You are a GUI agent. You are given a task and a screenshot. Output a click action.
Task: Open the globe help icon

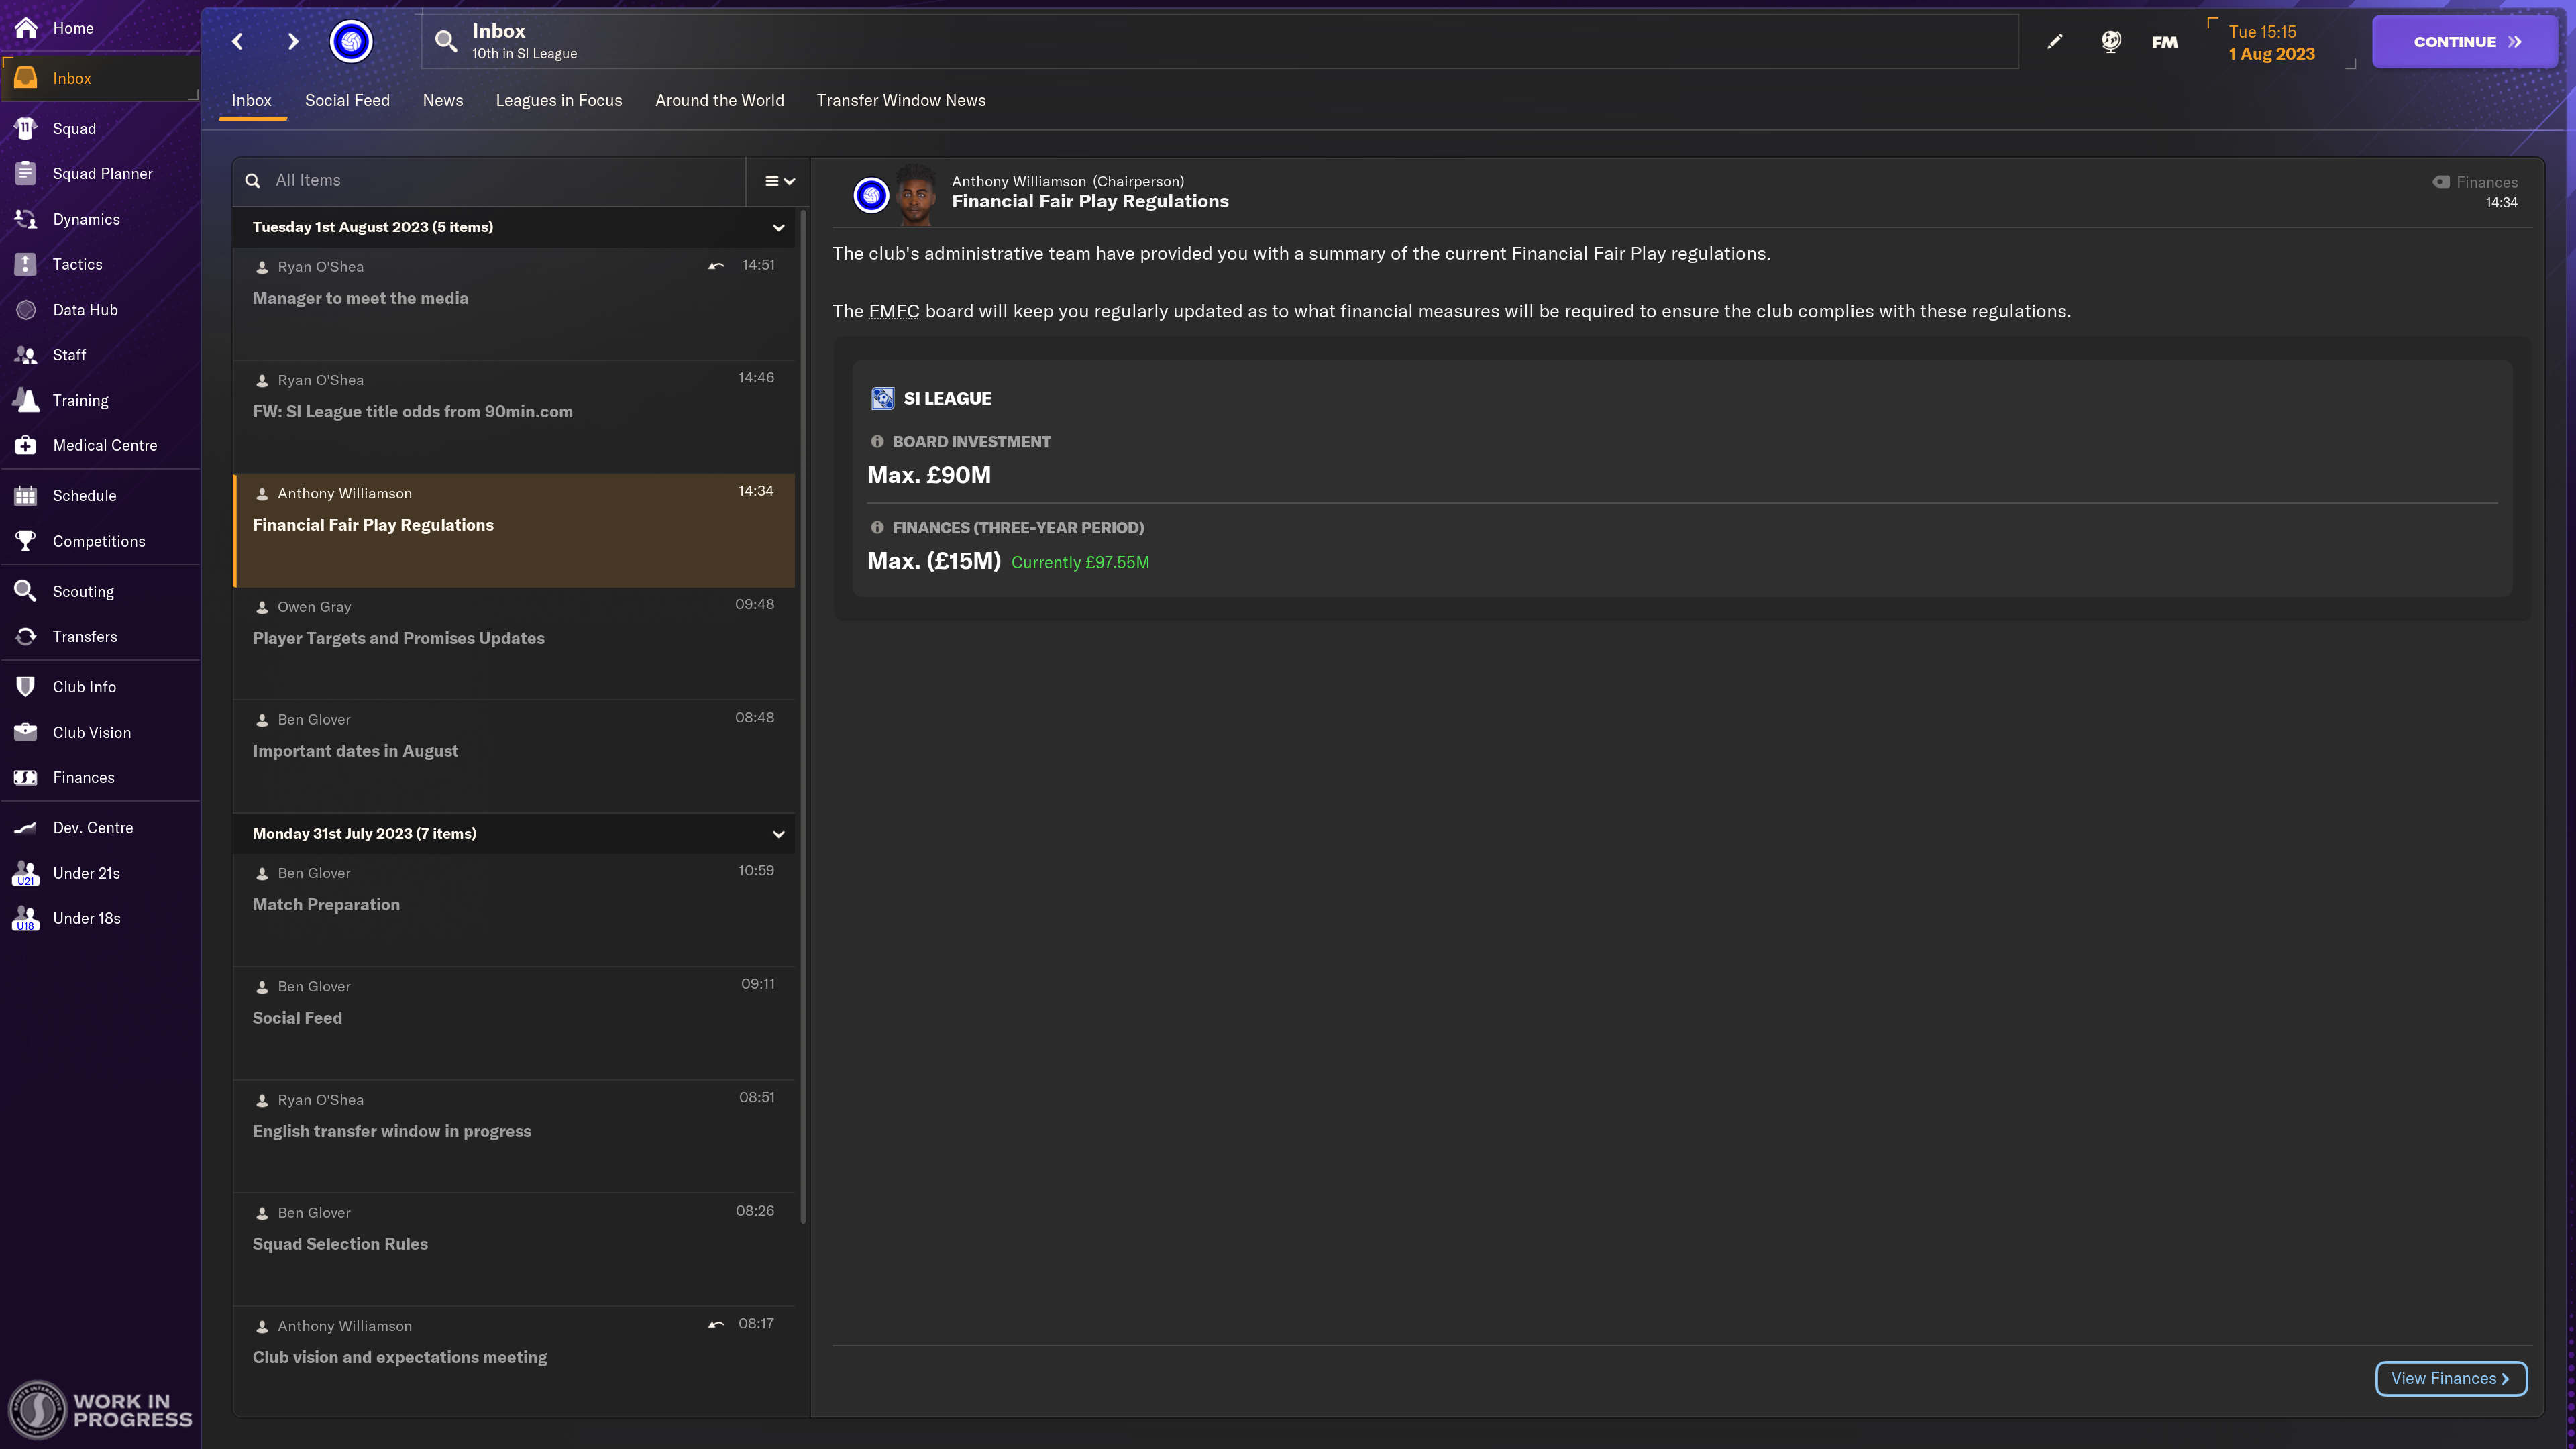click(x=2110, y=41)
